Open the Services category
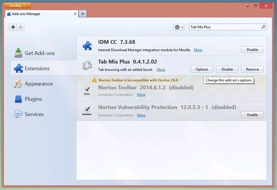The image size is (277, 190). click(x=43, y=114)
